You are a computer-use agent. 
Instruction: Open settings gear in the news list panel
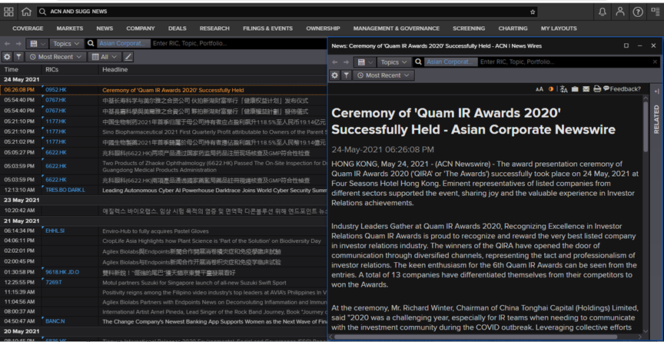coord(7,57)
